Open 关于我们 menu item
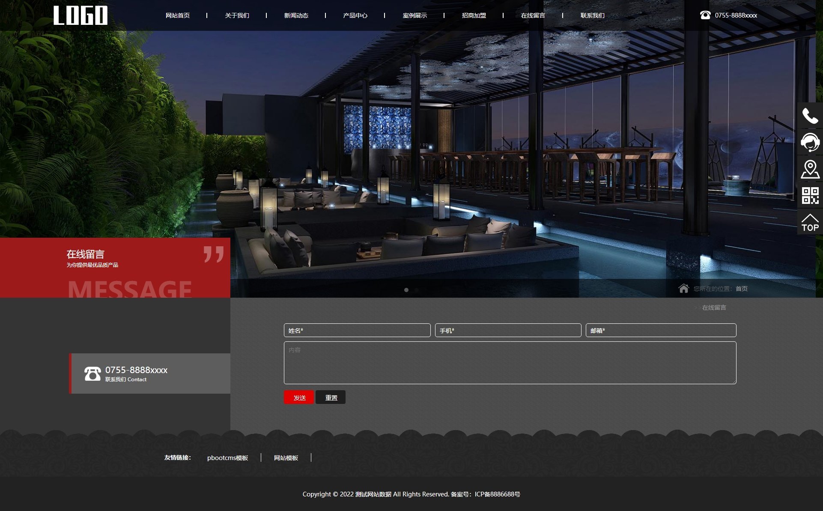 pyautogui.click(x=237, y=15)
